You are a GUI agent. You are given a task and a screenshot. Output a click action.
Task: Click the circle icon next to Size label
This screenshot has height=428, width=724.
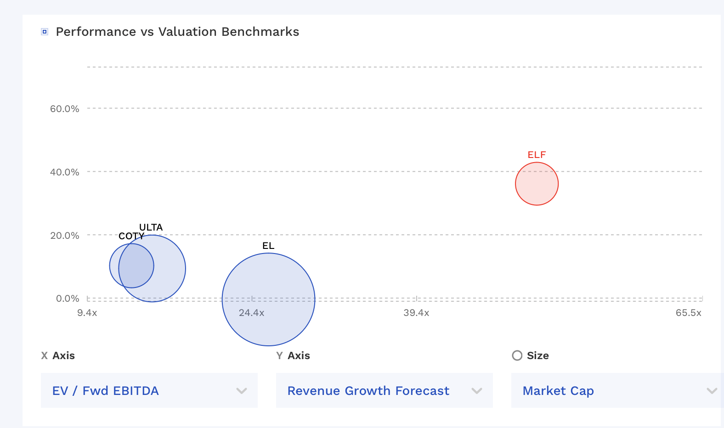point(517,355)
